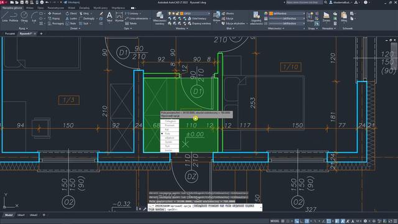Viewport: 398px width, 224px height.
Task: Click the Kopiuj (copy) tool
Action: 54,19
